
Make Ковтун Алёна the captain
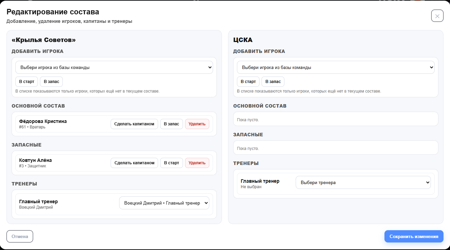point(134,163)
